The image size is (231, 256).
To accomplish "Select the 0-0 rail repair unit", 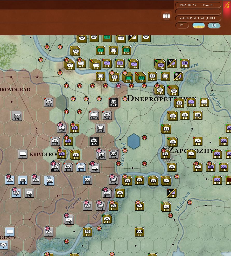I will [x=172, y=193].
